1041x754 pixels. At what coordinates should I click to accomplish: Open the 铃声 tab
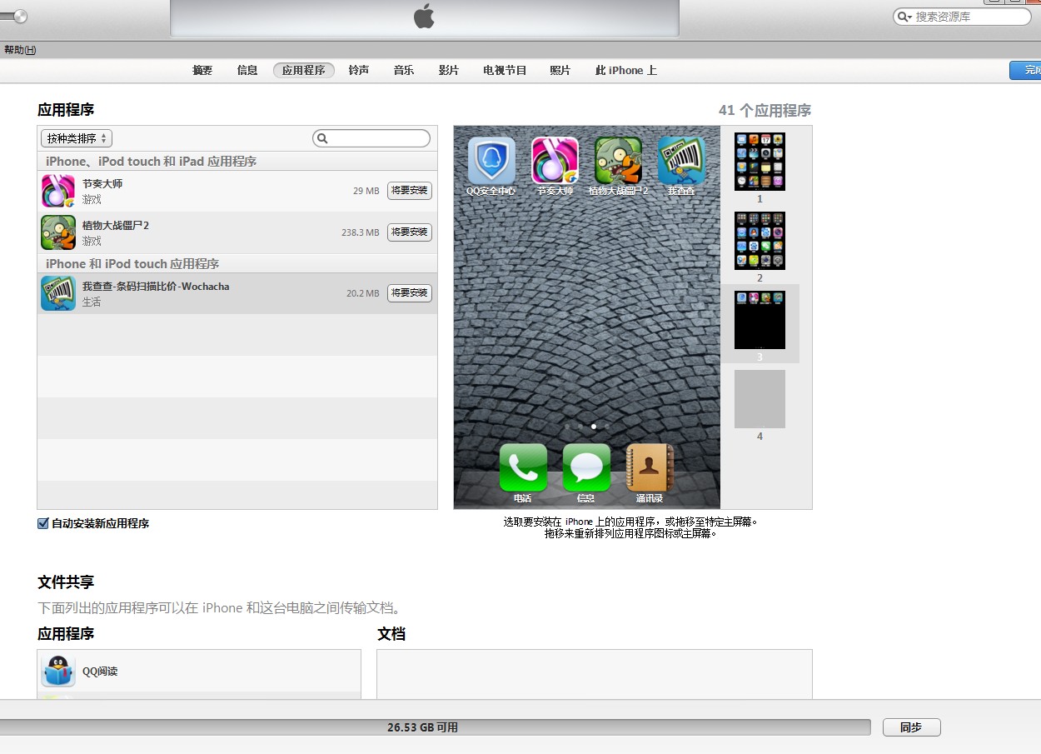359,71
